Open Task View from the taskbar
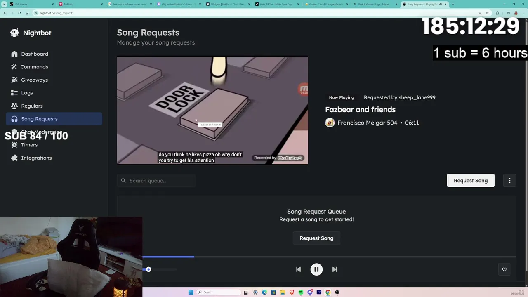This screenshot has width=528, height=297. click(246, 292)
